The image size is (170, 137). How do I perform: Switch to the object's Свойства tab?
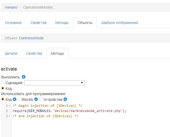(34, 53)
